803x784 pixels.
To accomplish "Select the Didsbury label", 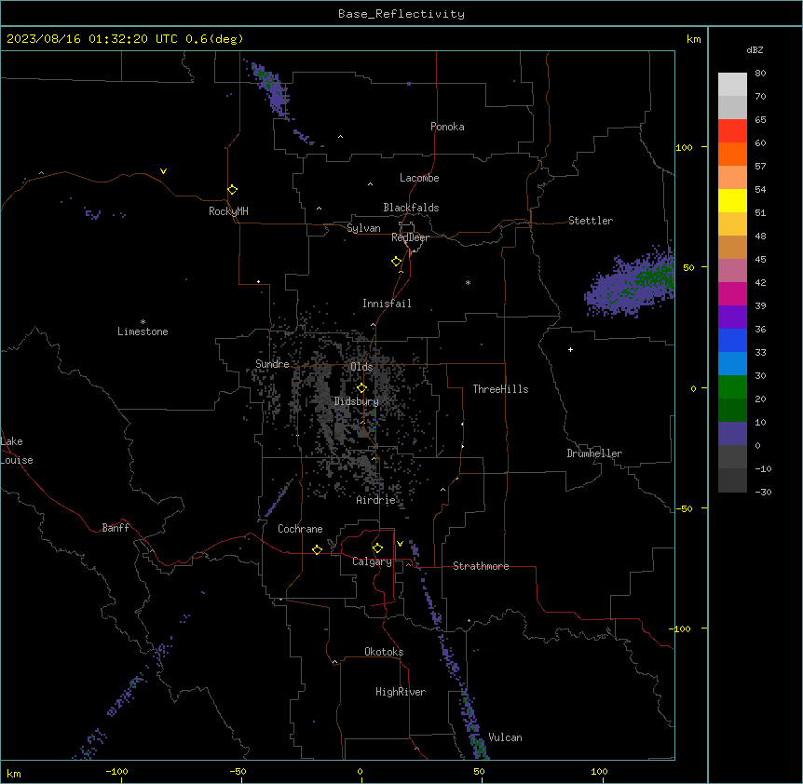I will point(357,401).
